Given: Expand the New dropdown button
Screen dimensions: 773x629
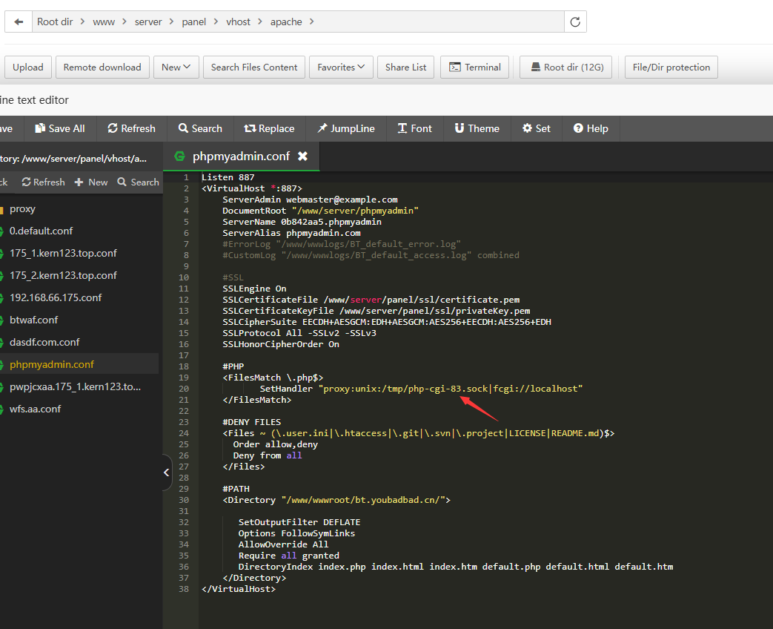Looking at the screenshot, I should [176, 67].
